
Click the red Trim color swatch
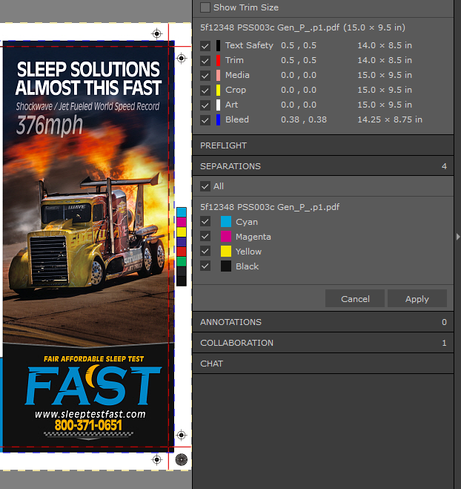pos(218,60)
